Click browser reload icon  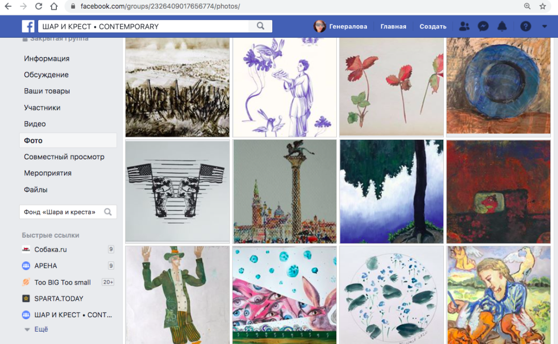point(39,7)
